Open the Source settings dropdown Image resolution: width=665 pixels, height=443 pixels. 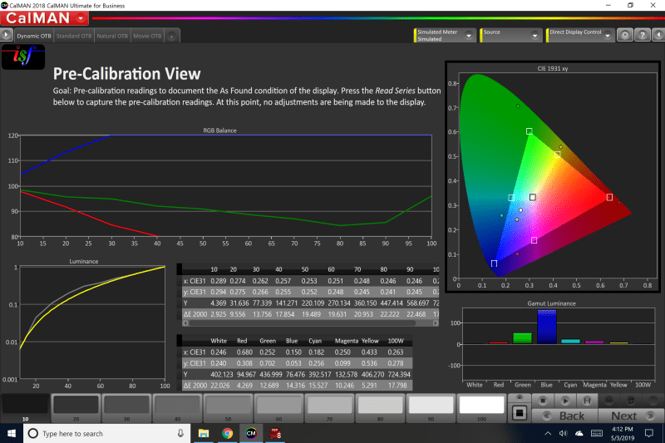tap(536, 36)
